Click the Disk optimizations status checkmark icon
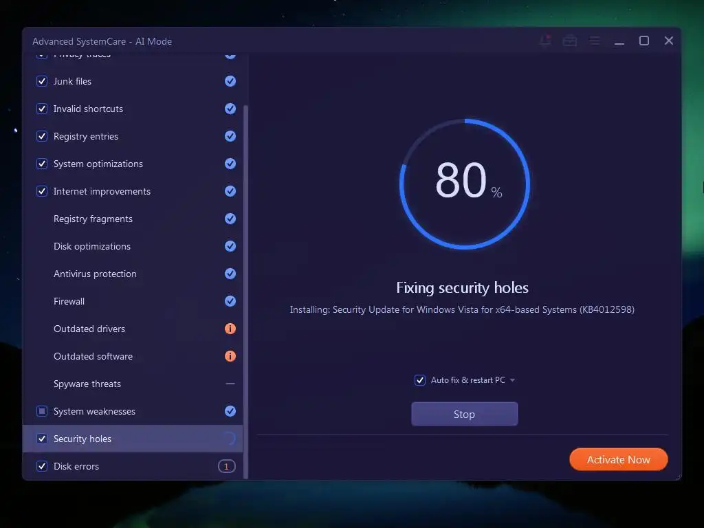The image size is (704, 528). (230, 246)
